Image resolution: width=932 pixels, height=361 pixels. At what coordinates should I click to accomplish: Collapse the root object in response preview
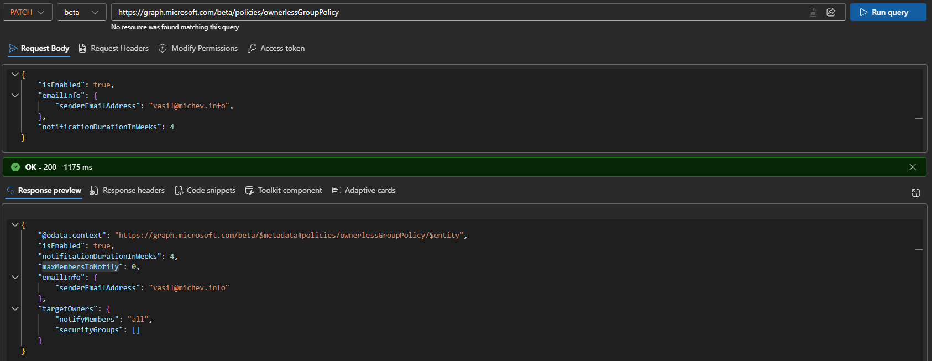(x=15, y=225)
